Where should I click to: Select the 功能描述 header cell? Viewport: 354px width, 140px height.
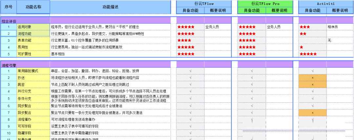(x=110, y=7)
